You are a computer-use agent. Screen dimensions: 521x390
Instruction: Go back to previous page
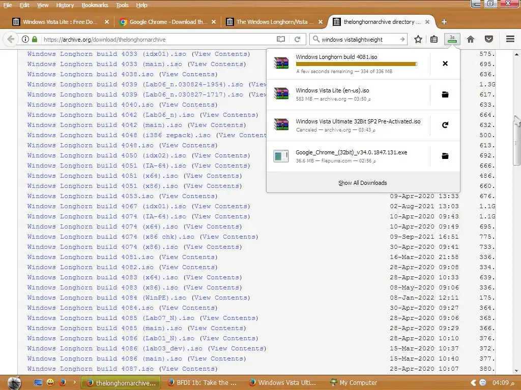click(x=11, y=39)
